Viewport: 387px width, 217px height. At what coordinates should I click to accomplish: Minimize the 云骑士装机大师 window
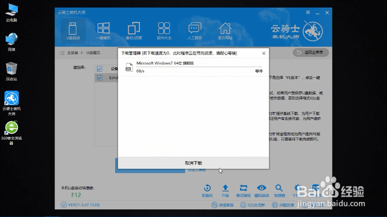click(317, 13)
